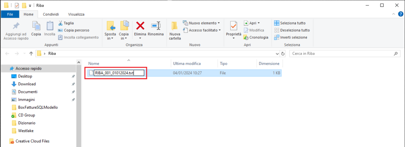
Task: Switch to the Visualizza tab
Action: [76, 14]
